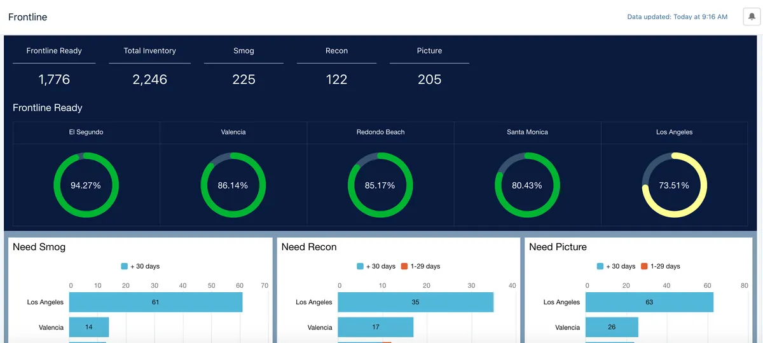
Task: Click Los Angeles bar 35 in Need Recon
Action: point(416,302)
